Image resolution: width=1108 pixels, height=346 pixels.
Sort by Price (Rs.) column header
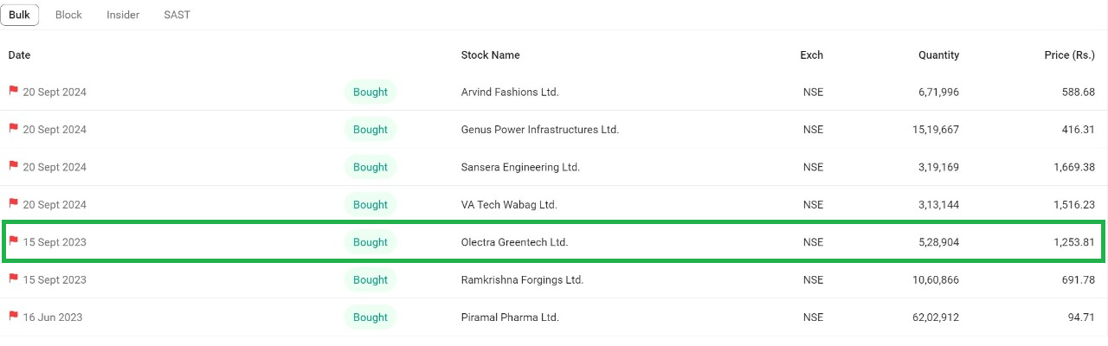click(1070, 55)
